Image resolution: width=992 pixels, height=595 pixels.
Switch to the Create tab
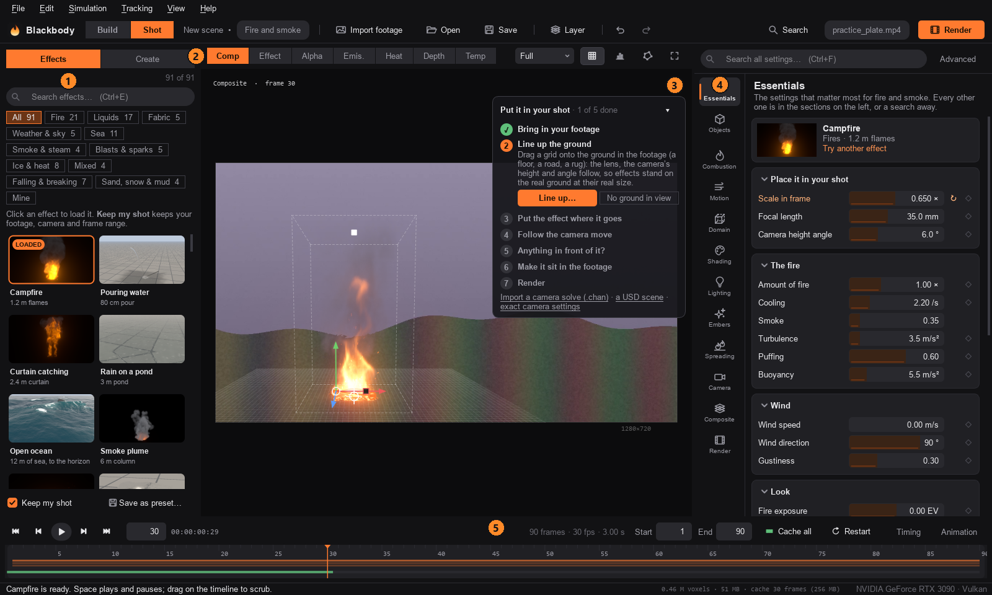point(148,59)
